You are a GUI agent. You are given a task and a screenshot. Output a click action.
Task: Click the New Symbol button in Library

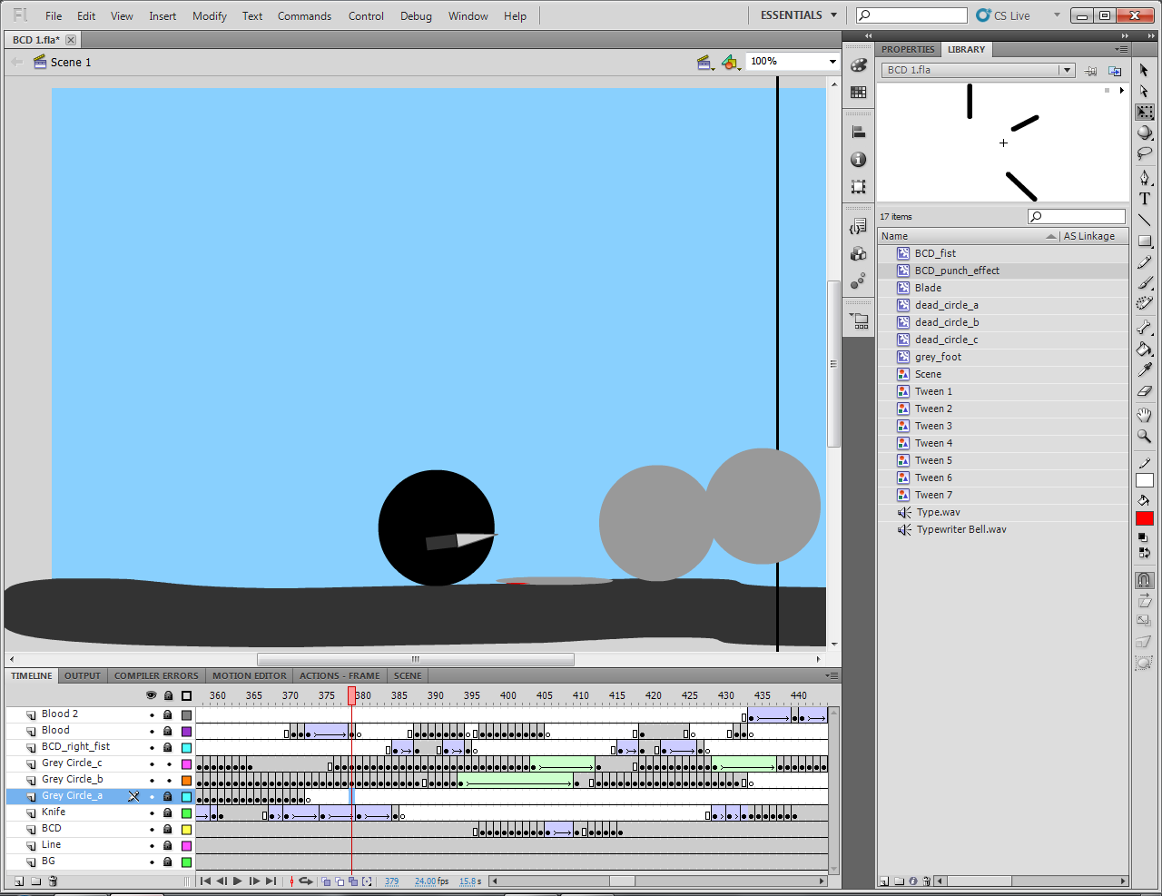point(883,881)
